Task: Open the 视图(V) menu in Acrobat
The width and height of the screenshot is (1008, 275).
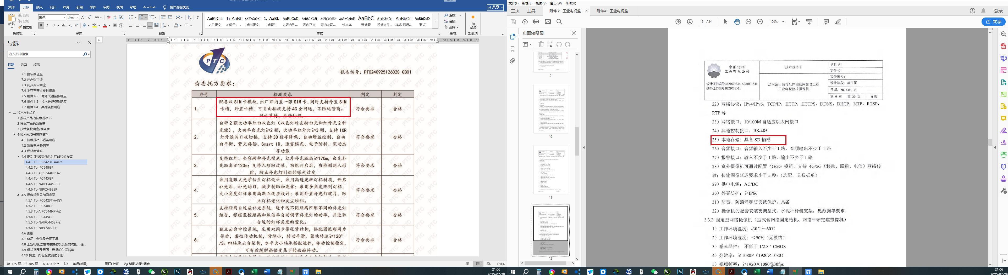Action: pyautogui.click(x=541, y=3)
